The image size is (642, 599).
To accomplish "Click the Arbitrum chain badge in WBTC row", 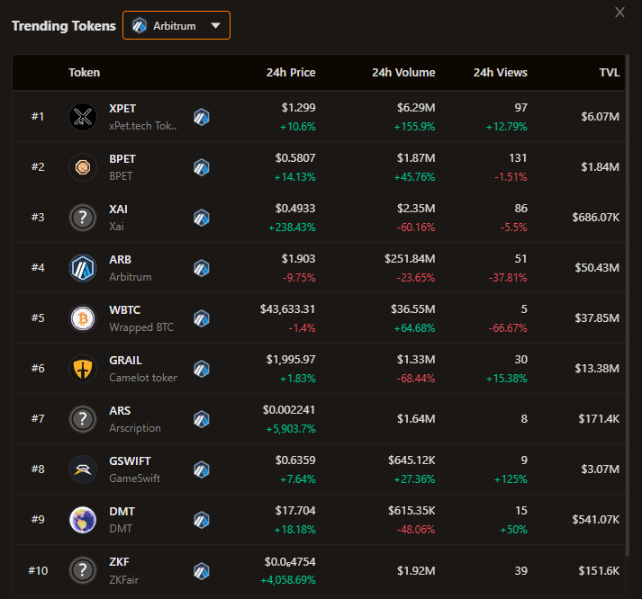I will [x=202, y=318].
